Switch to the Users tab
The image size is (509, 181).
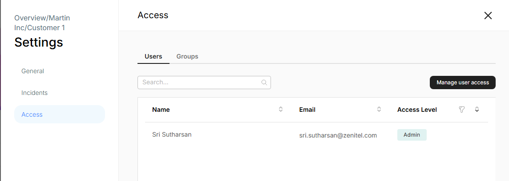(x=154, y=57)
